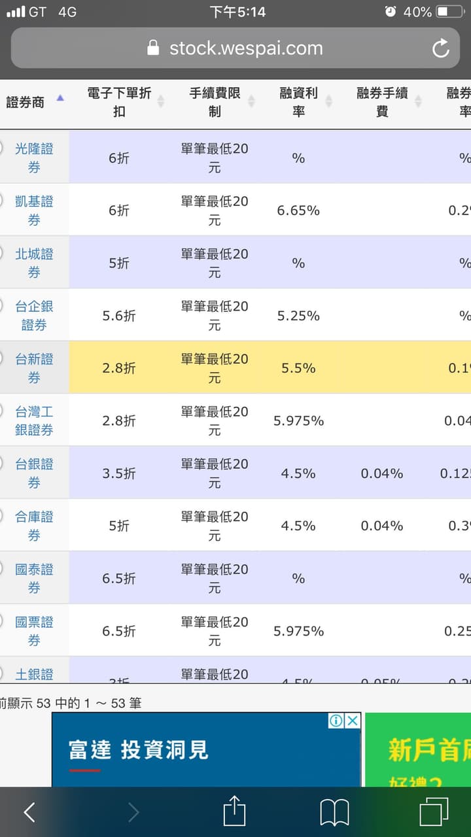Open the 凱基證券 broker link

click(33, 209)
